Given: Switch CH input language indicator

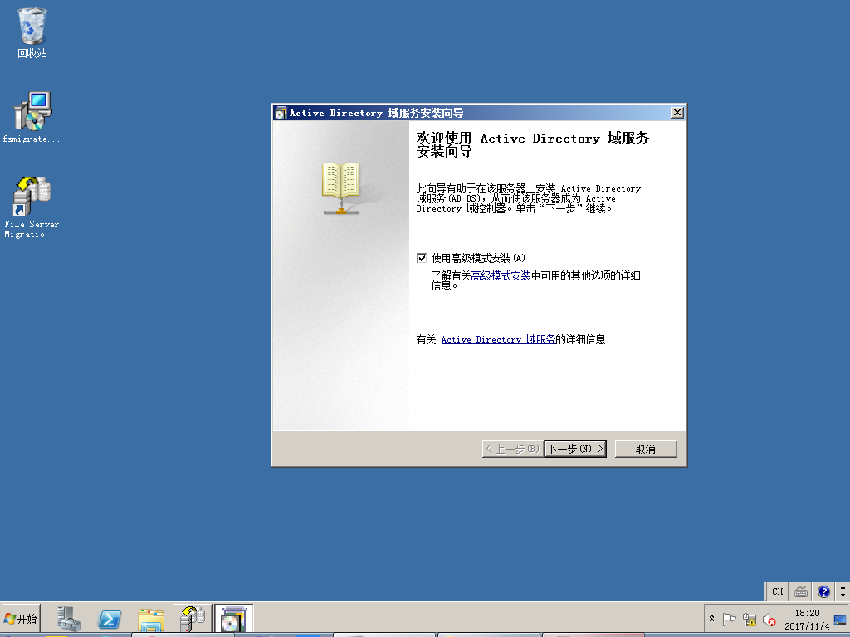Looking at the screenshot, I should point(777,591).
